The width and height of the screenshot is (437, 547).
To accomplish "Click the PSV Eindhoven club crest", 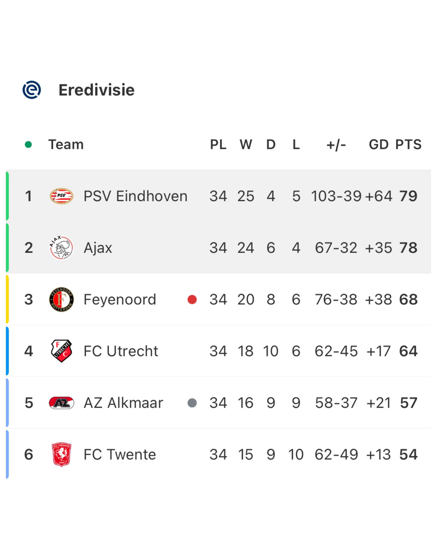I will (61, 196).
